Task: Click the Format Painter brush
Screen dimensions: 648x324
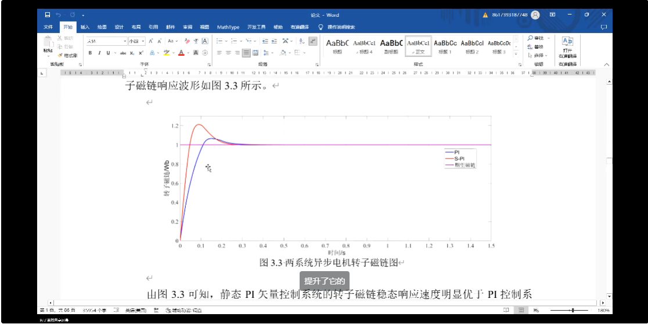Action: 60,55
